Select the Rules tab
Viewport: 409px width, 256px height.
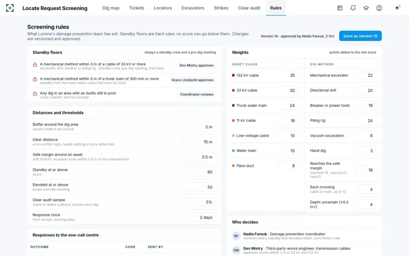[276, 8]
